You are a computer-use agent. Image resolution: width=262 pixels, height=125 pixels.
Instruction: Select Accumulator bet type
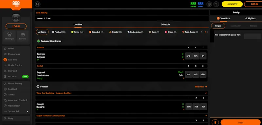pyautogui.click(x=235, y=26)
